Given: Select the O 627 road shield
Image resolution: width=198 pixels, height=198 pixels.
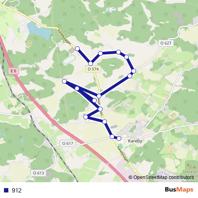Looking at the screenshot, I should [166, 43].
